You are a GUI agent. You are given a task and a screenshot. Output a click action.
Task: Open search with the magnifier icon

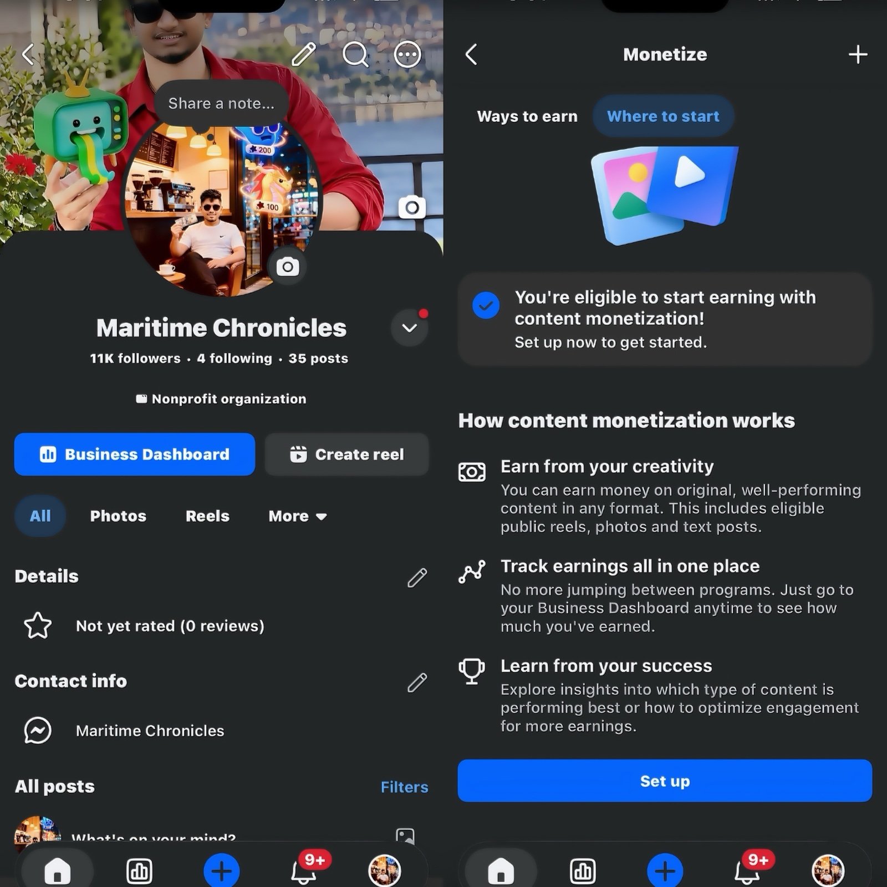coord(355,54)
